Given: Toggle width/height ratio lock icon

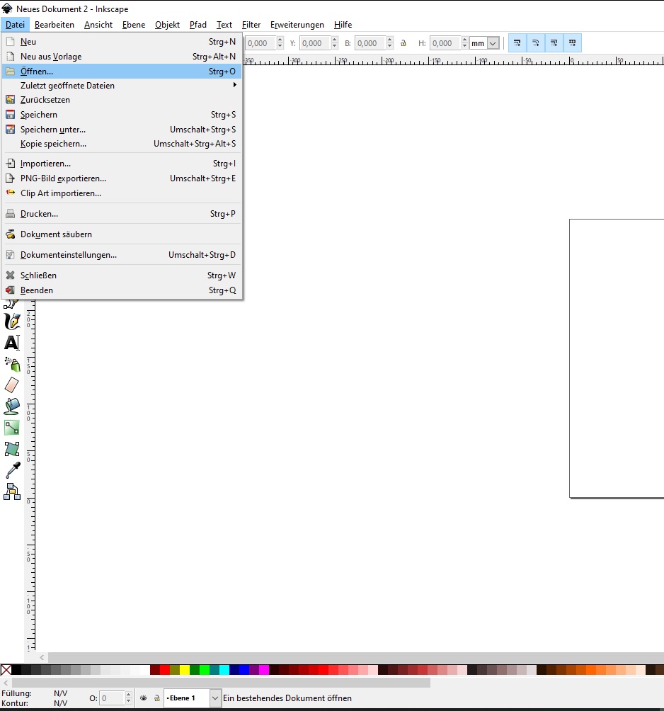Looking at the screenshot, I should (x=403, y=43).
